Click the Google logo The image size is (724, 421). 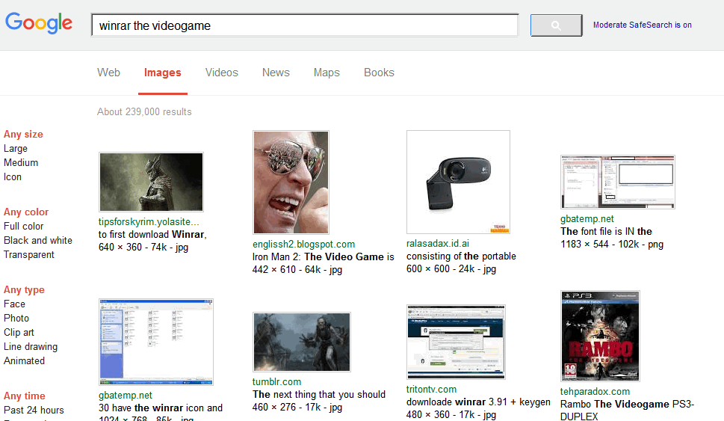[x=39, y=23]
